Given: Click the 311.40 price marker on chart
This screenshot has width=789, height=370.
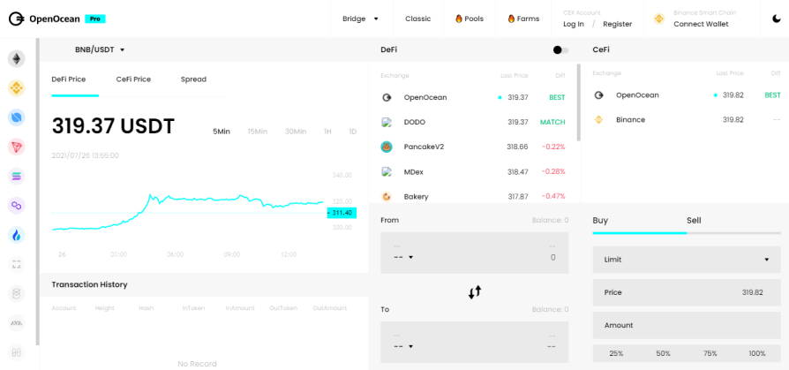Looking at the screenshot, I should [x=342, y=213].
